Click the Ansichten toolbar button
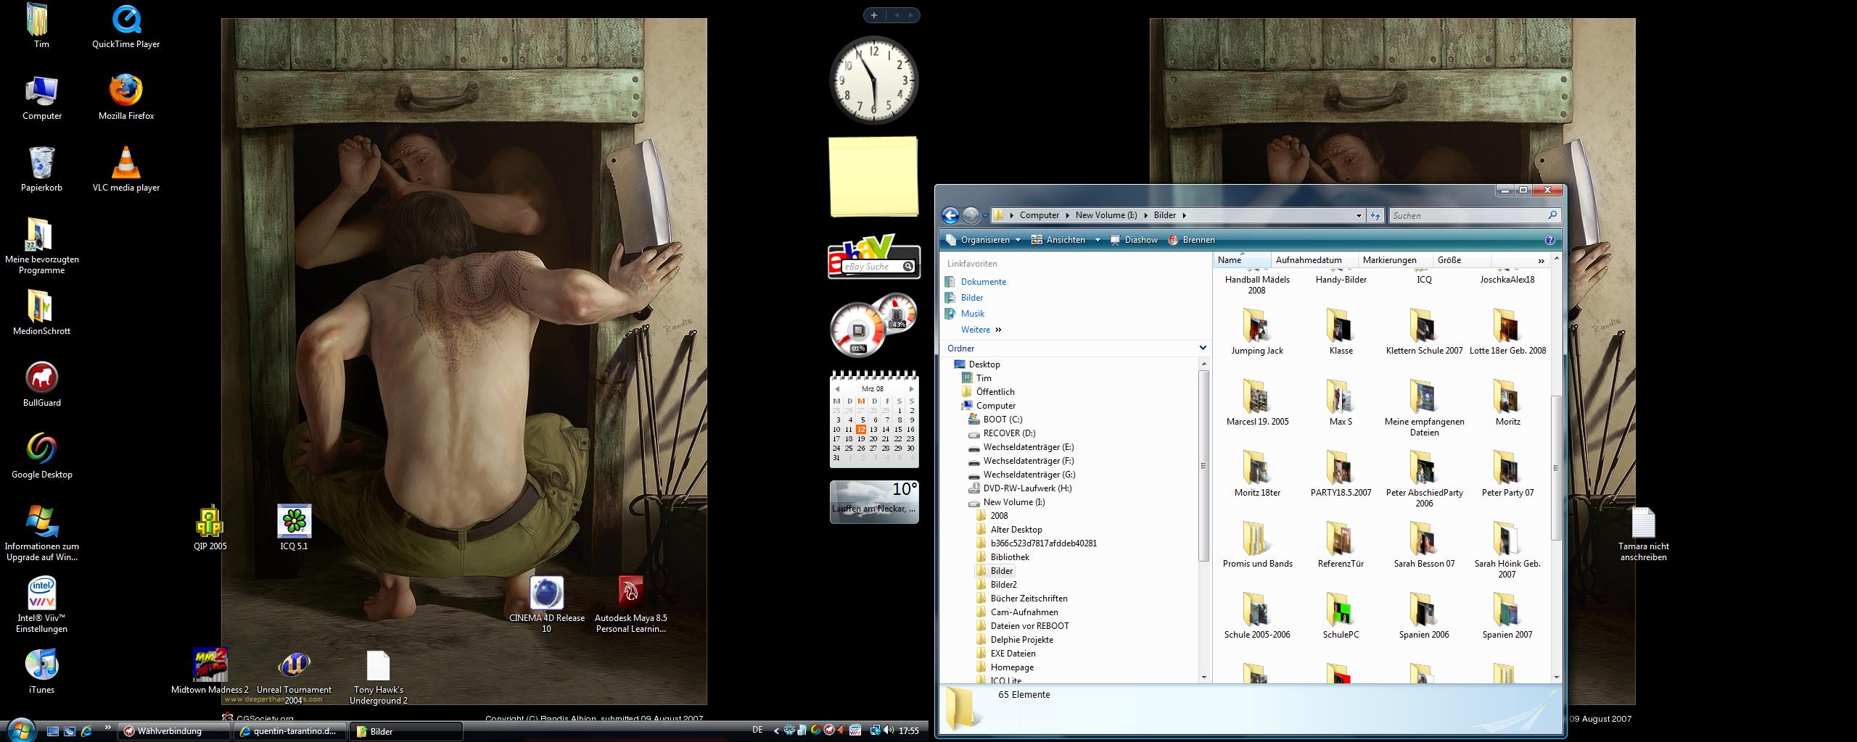1857x742 pixels. click(x=1059, y=240)
